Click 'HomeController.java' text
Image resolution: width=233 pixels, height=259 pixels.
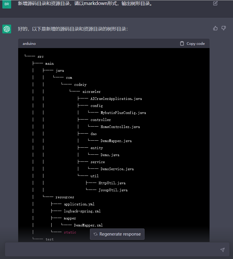point(120,127)
